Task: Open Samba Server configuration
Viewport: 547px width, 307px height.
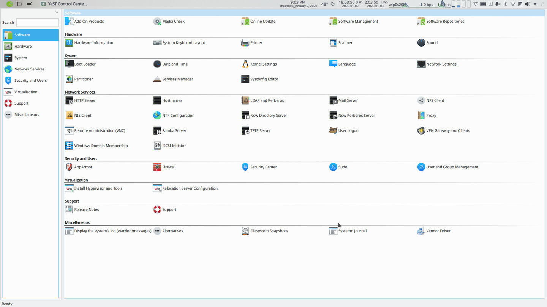Action: point(170,131)
